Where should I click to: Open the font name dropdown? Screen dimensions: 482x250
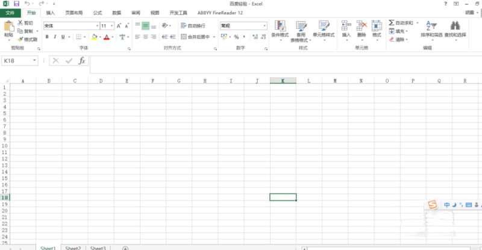click(97, 26)
